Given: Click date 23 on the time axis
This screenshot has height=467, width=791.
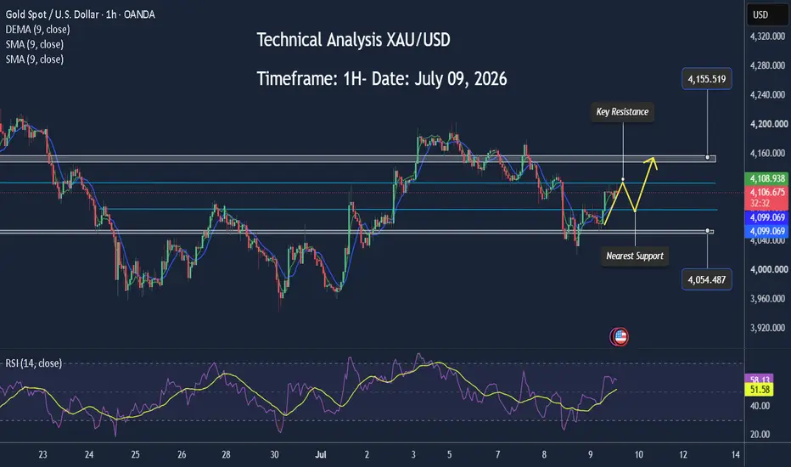Looking at the screenshot, I should (x=43, y=455).
